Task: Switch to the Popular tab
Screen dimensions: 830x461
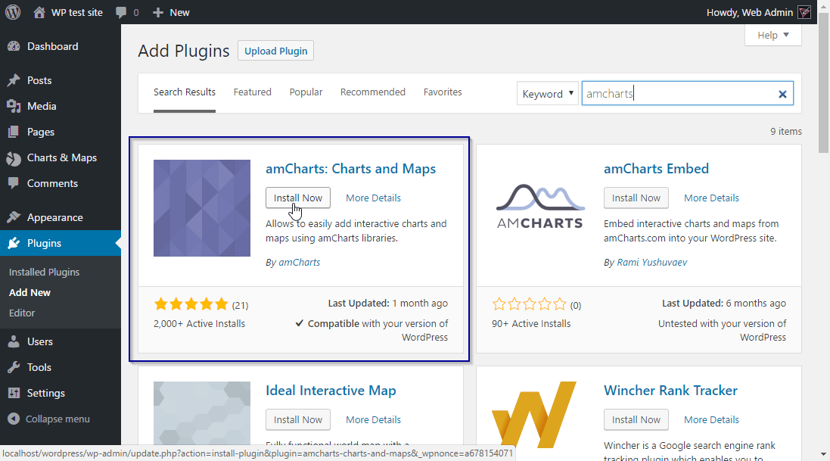Action: tap(306, 92)
